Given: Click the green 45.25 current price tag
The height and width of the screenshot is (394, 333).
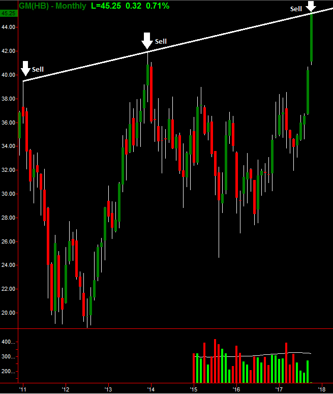Looking at the screenshot, I should (9, 14).
